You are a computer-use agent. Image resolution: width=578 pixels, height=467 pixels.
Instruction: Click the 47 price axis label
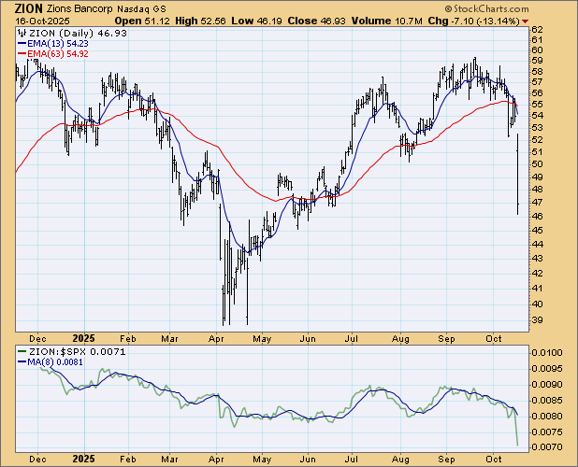tap(537, 203)
